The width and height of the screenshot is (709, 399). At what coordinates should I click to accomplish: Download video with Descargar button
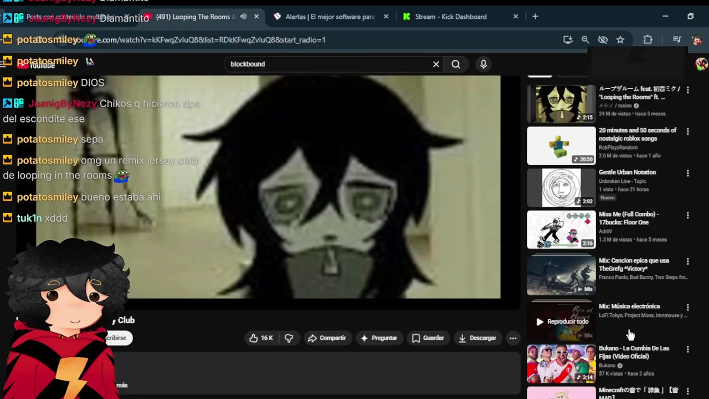[x=477, y=338]
